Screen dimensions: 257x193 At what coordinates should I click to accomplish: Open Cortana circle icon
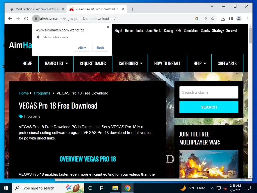90,188
